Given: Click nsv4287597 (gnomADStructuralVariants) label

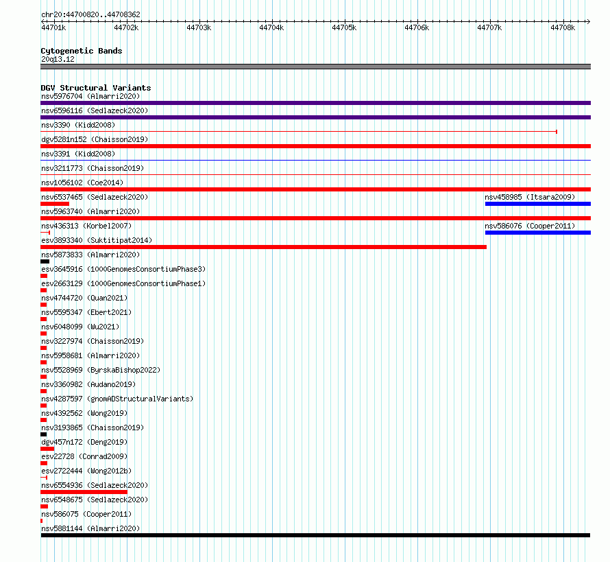Looking at the screenshot, I should click(x=117, y=399).
